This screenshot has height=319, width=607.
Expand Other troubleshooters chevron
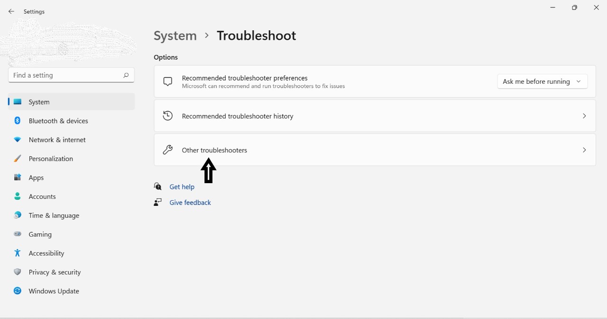(584, 150)
